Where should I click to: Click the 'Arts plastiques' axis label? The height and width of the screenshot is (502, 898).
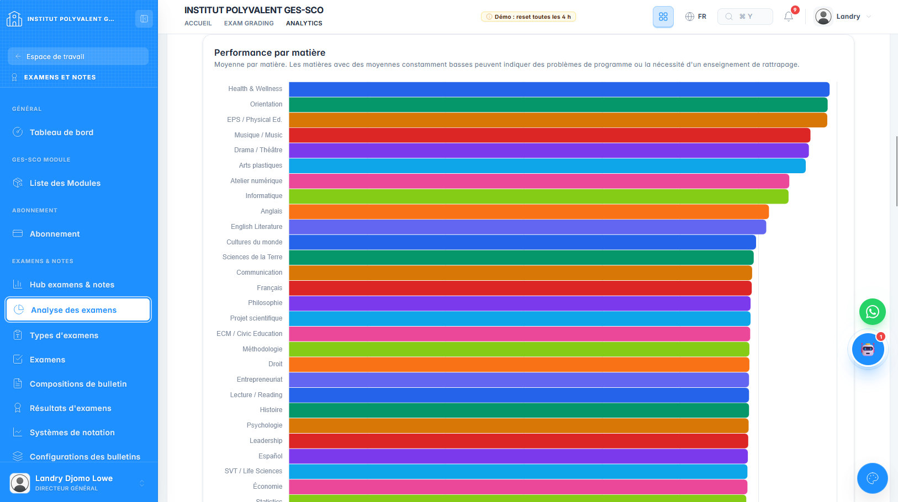261,165
